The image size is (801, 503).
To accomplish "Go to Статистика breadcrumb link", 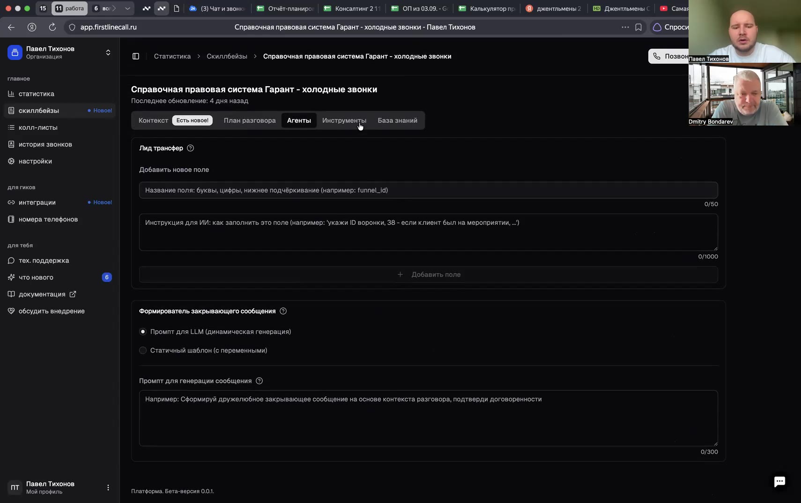I will click(x=172, y=56).
